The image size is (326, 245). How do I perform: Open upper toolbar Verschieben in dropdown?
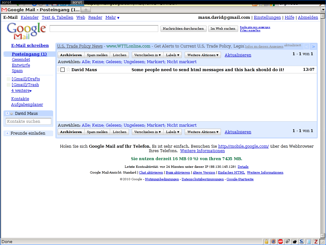coord(148,55)
